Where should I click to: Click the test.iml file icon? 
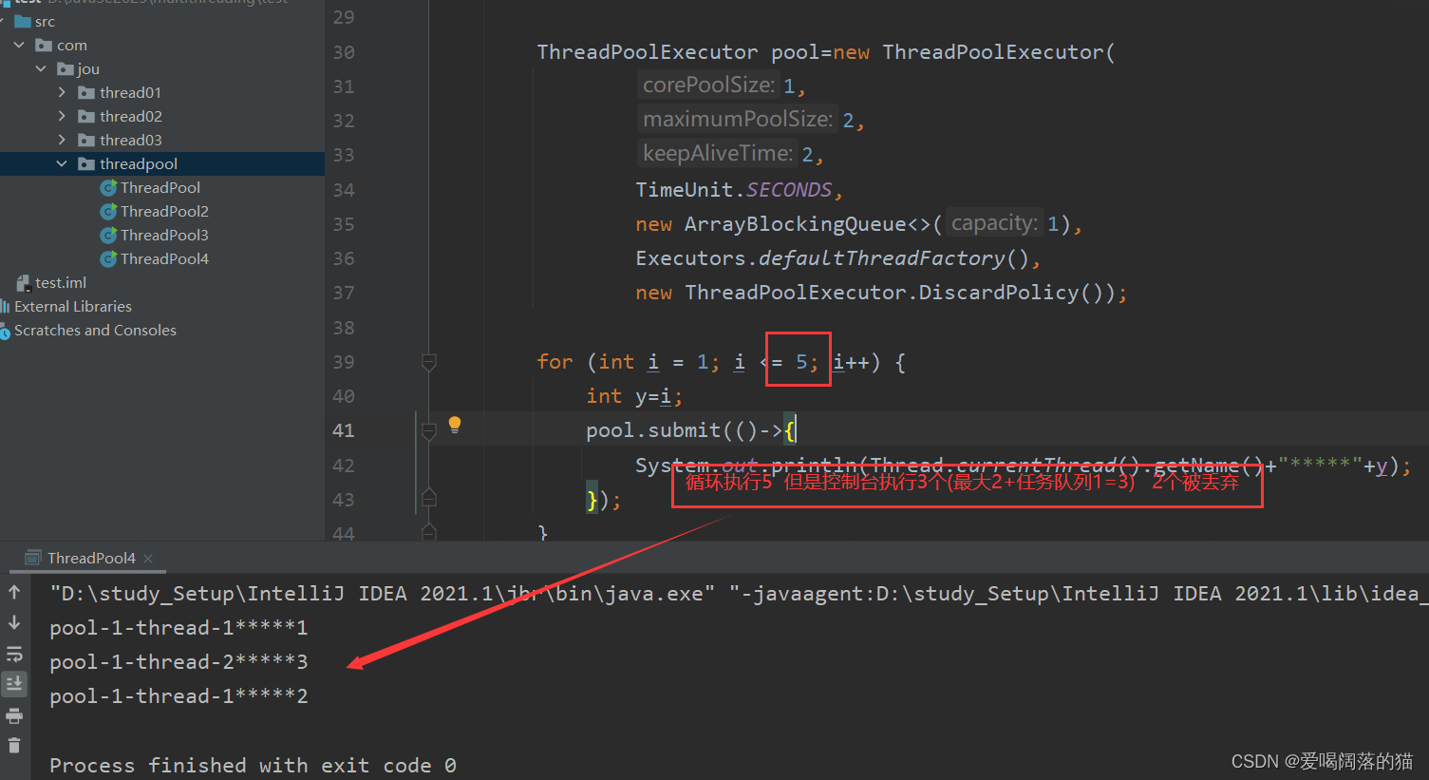click(x=24, y=282)
